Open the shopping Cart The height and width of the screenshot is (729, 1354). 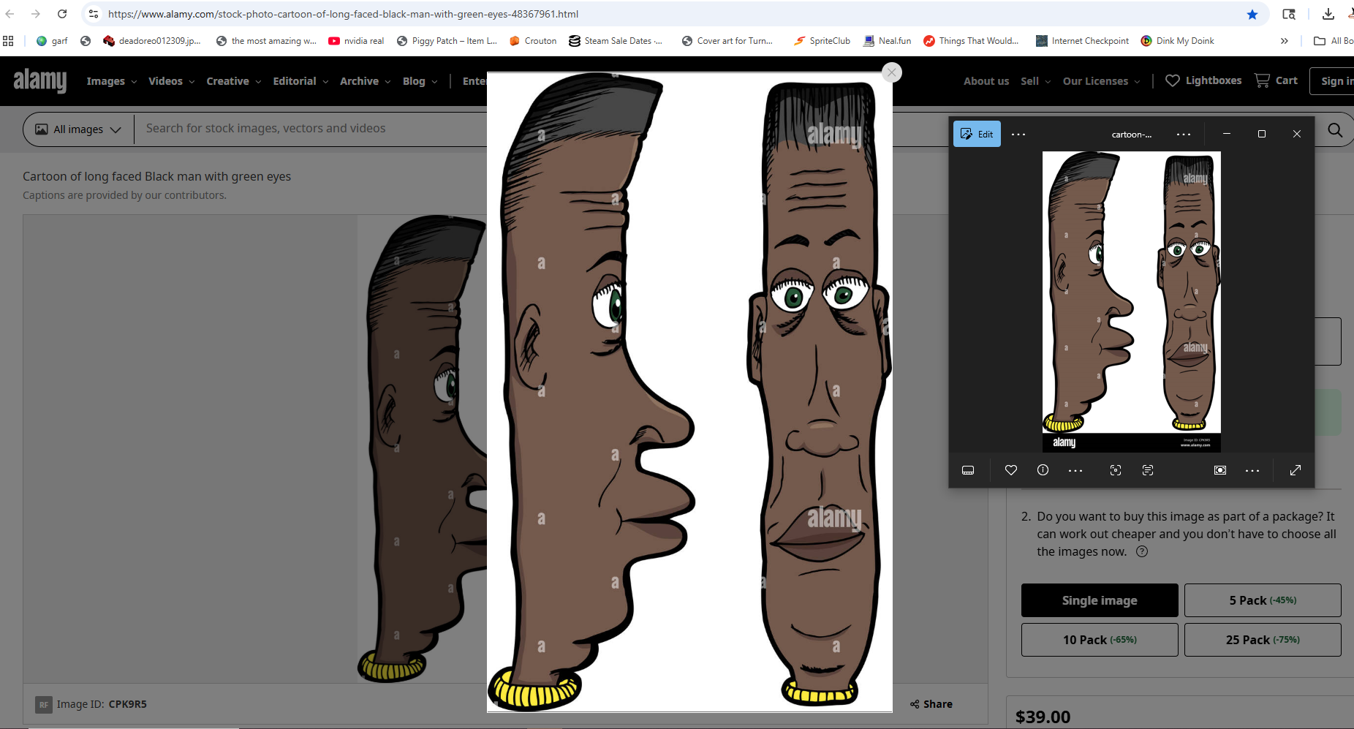click(x=1276, y=80)
